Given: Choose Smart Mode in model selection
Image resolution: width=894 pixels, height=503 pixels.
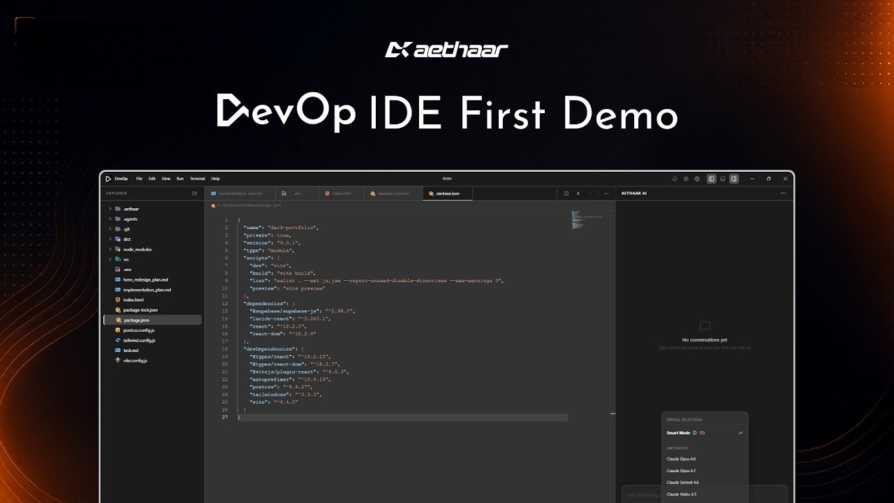Looking at the screenshot, I should [x=705, y=433].
